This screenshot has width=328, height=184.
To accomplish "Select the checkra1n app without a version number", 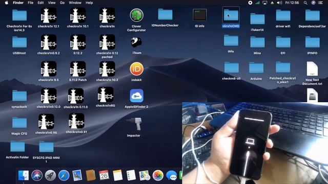I will [107, 15].
